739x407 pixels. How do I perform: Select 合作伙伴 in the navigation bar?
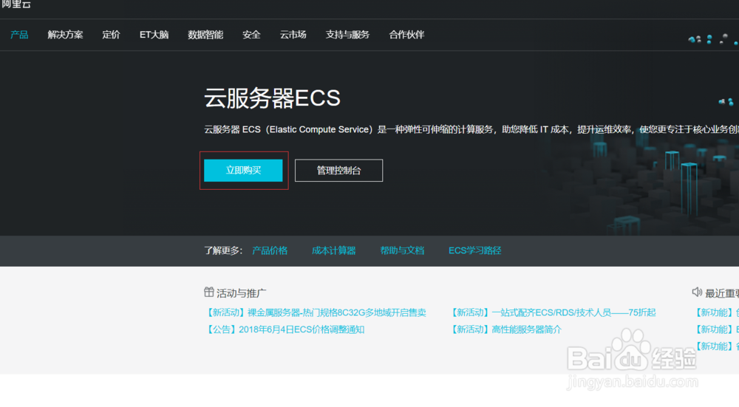click(406, 35)
